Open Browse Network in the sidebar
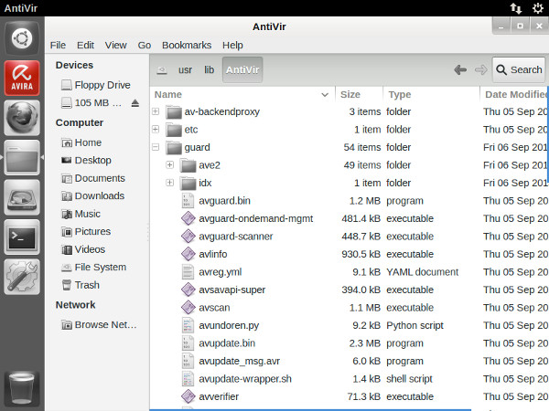Viewport: 549px width, 411px height. (x=99, y=325)
